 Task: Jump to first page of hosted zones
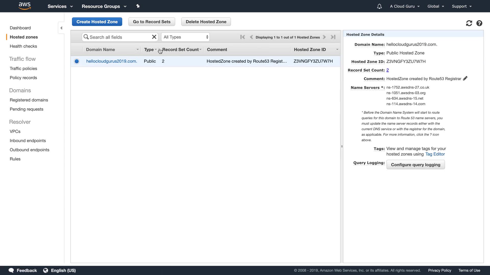[242, 37]
